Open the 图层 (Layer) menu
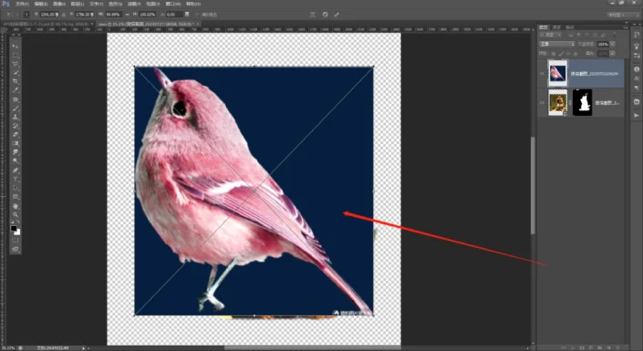Image resolution: width=643 pixels, height=351 pixels. pyautogui.click(x=78, y=4)
